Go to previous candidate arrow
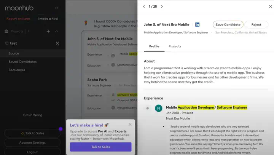The image size is (274, 155). pos(144,6)
